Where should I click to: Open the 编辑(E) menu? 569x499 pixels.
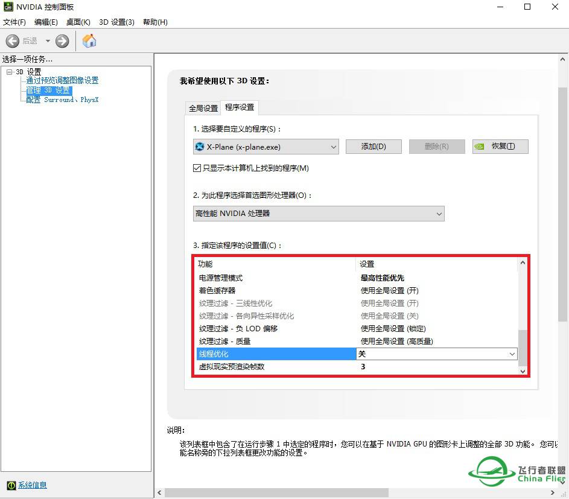point(46,22)
